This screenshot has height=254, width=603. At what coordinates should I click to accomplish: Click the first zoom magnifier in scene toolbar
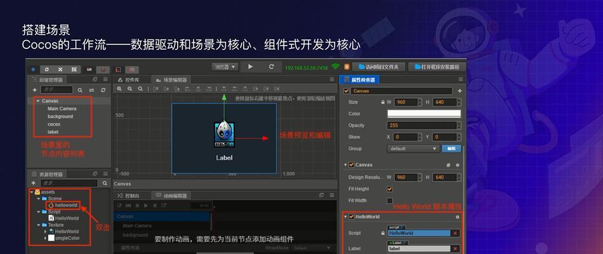[119, 89]
